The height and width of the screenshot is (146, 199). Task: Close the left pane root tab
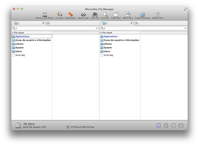pyautogui.click(x=43, y=23)
